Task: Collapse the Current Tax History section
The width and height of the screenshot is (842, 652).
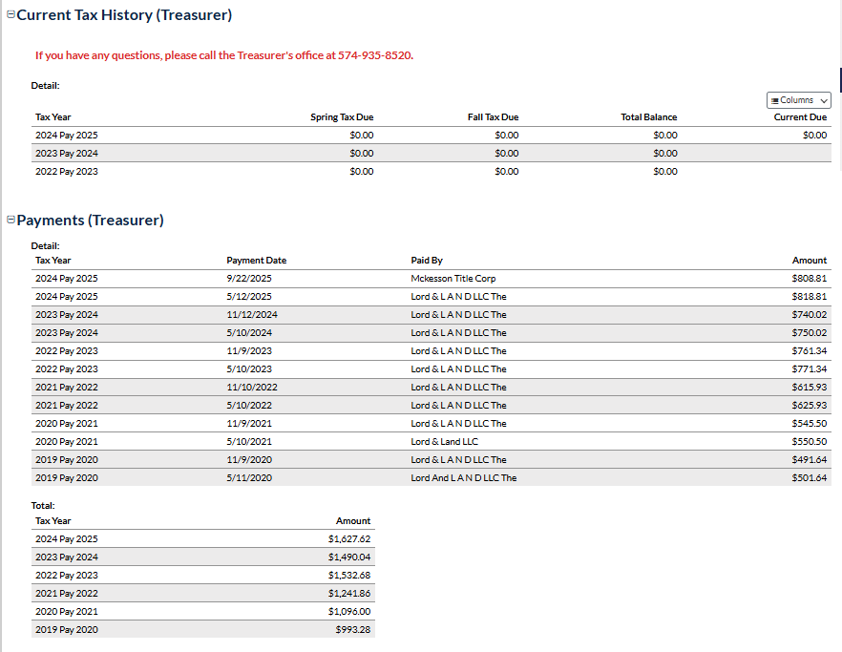Action: (x=11, y=16)
